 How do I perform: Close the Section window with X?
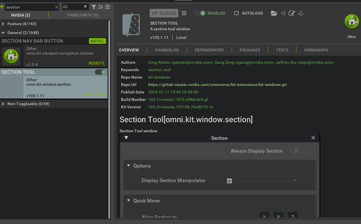pyautogui.click(x=313, y=138)
